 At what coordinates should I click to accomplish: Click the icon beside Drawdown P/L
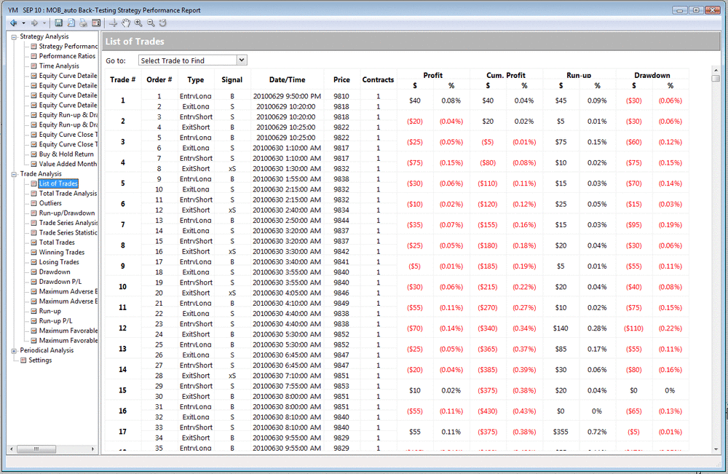pyautogui.click(x=33, y=281)
